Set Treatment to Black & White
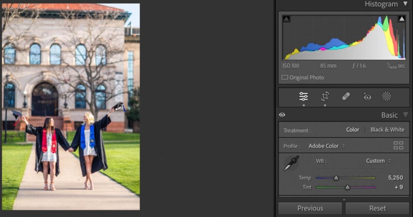This screenshot has width=413, height=217. click(x=387, y=130)
